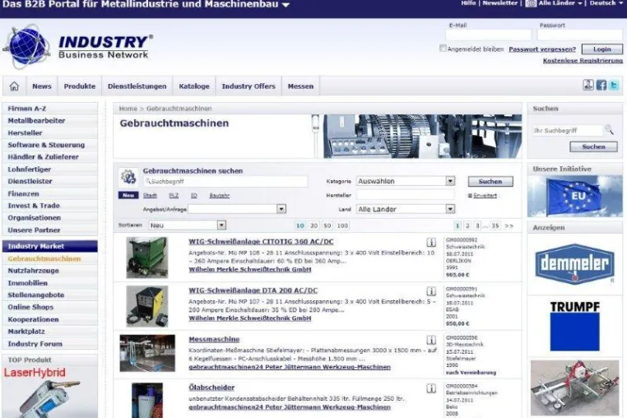Open info icon for Ölabscheider listing

click(431, 388)
